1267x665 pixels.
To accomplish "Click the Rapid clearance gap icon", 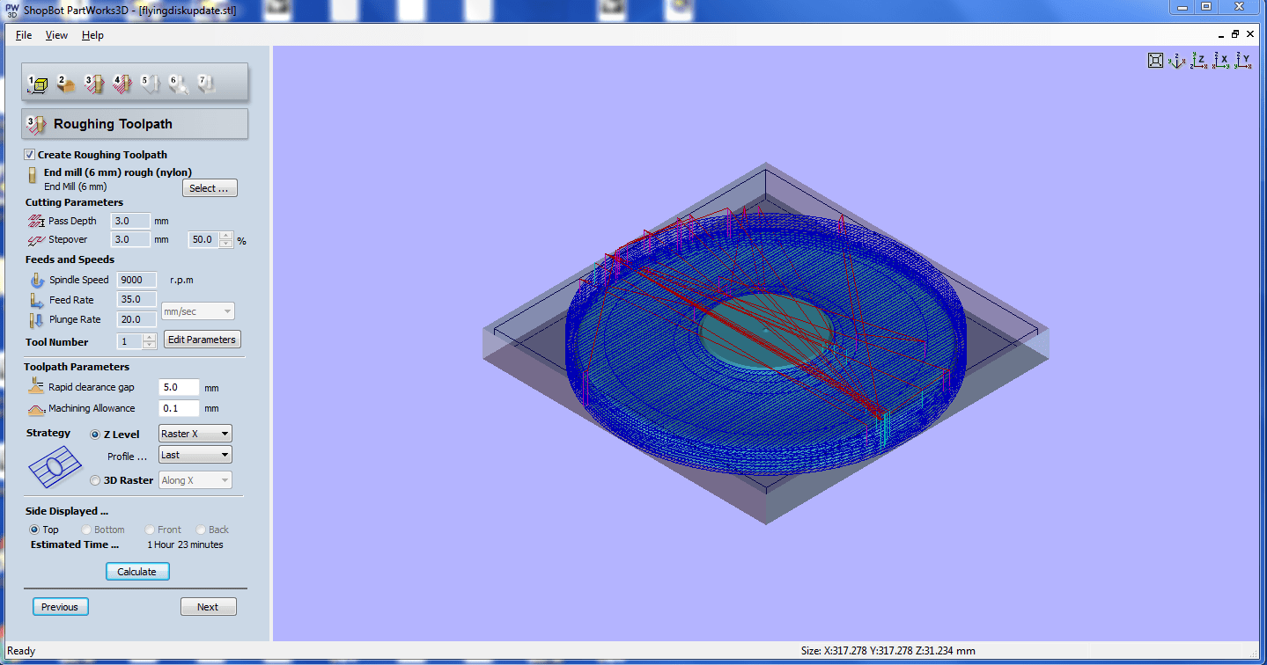I will click(x=36, y=386).
